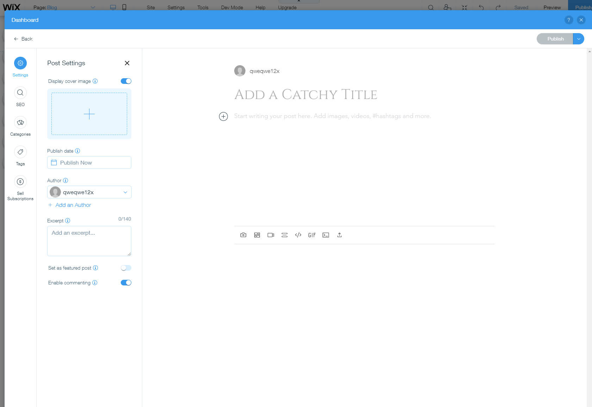
Task: Expand the Publish button options
Action: click(578, 39)
